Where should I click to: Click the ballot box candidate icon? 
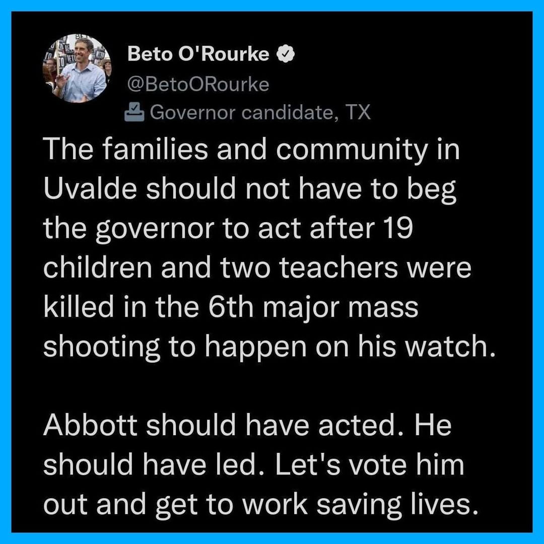click(134, 112)
